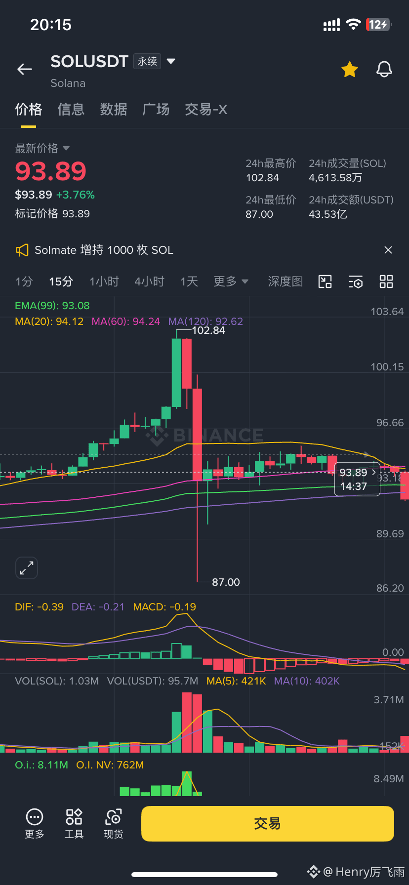Screen dimensions: 409x885
Task: Switch to the 数据 tab
Action: (114, 109)
